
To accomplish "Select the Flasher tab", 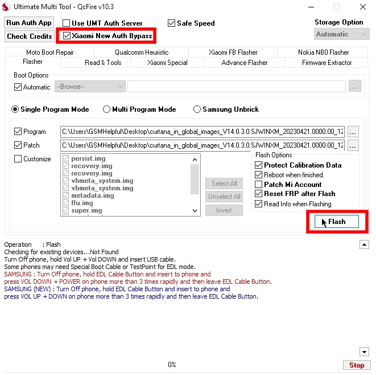I will (32, 62).
